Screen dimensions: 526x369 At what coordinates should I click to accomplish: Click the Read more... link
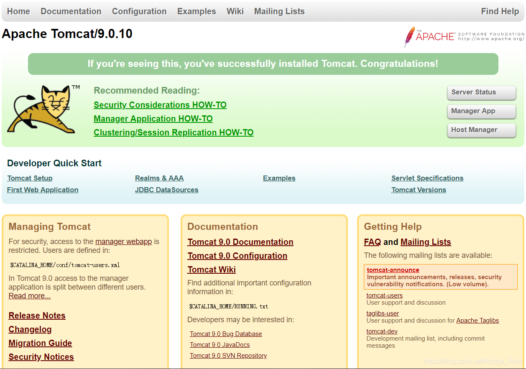point(30,296)
